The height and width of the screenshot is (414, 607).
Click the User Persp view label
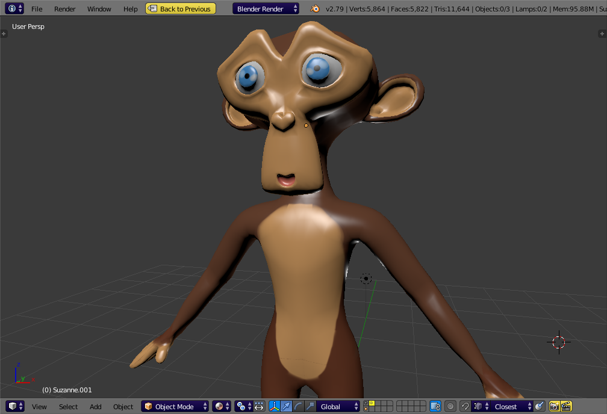pos(28,26)
